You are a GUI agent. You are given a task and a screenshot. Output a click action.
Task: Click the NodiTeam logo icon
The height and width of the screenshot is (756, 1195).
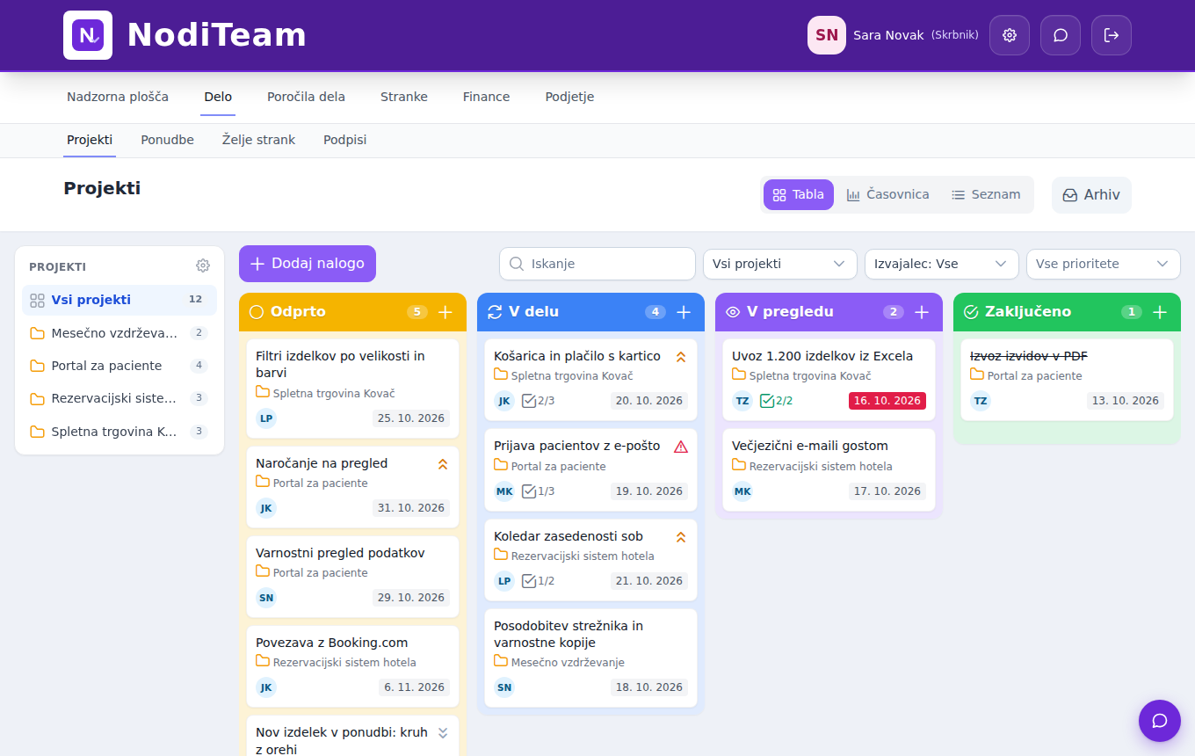(88, 35)
